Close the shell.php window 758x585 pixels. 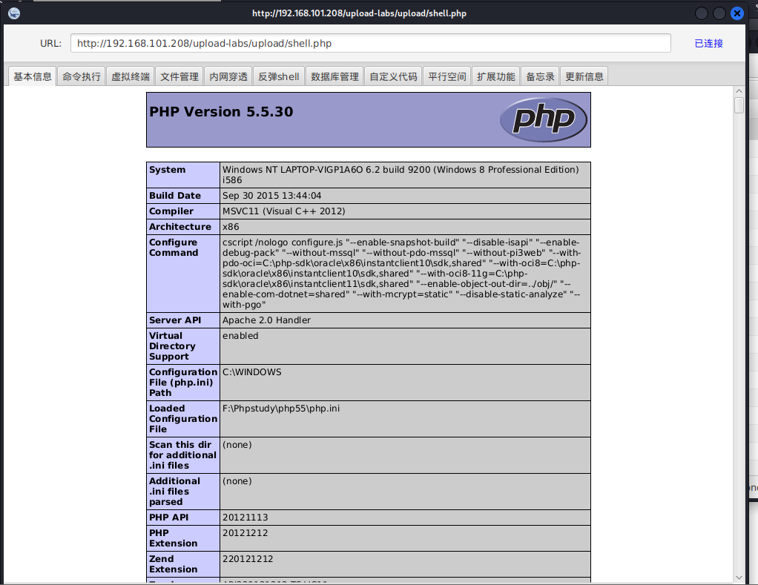click(x=736, y=13)
